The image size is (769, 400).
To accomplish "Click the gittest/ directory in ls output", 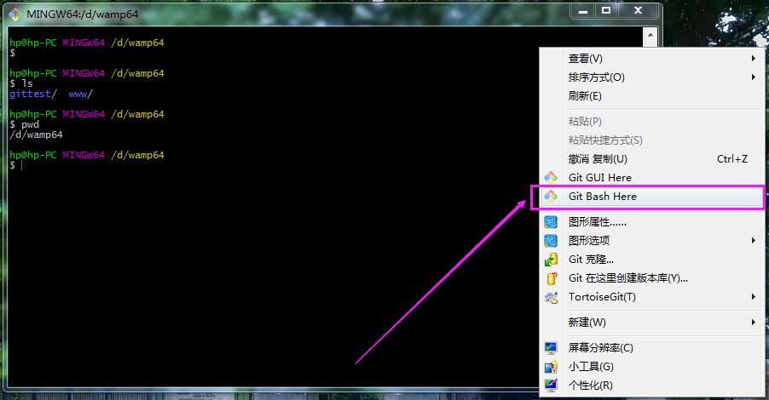I will pyautogui.click(x=33, y=94).
